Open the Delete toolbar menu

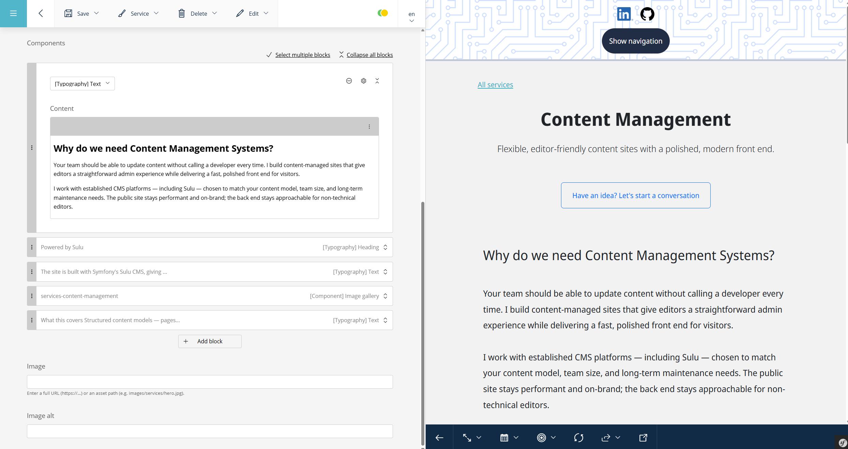pos(197,13)
